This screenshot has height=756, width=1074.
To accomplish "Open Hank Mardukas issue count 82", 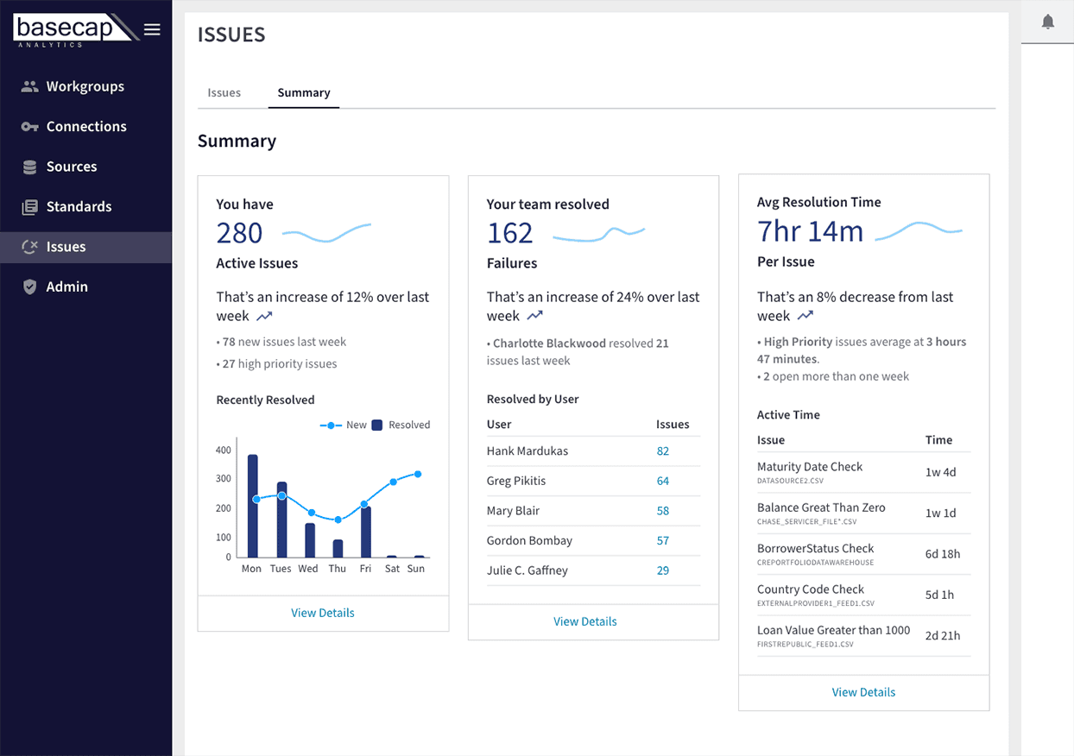I will pyautogui.click(x=663, y=451).
